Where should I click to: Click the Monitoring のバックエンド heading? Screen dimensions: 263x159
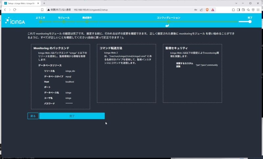point(51,48)
